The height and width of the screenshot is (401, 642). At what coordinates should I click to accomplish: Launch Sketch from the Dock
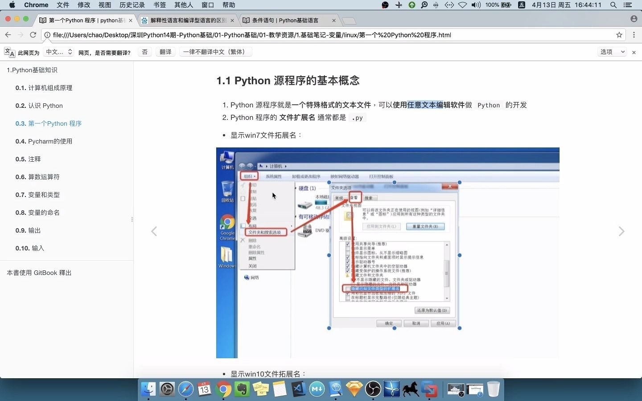[354, 390]
